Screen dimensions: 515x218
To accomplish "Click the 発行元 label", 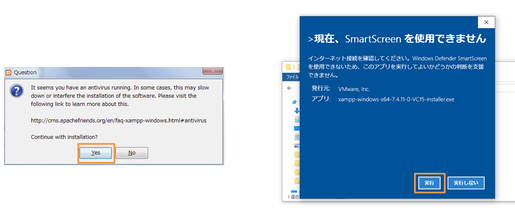I will coord(321,89).
